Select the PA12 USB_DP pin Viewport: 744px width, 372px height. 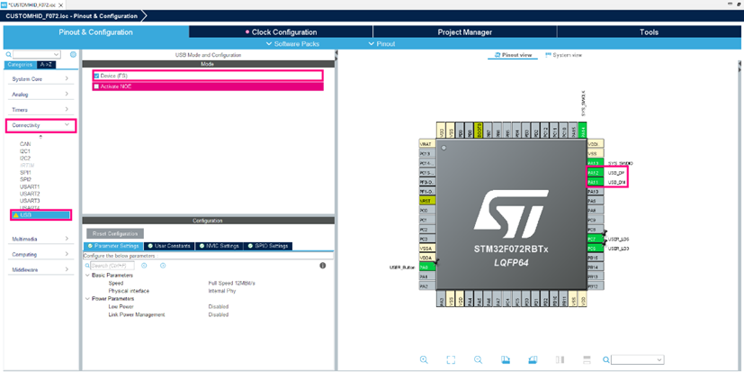click(x=595, y=173)
